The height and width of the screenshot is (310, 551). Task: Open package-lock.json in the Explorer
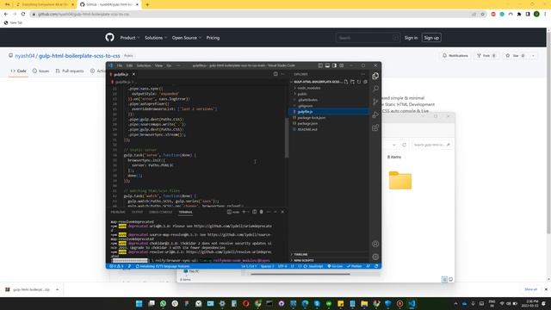(312, 117)
